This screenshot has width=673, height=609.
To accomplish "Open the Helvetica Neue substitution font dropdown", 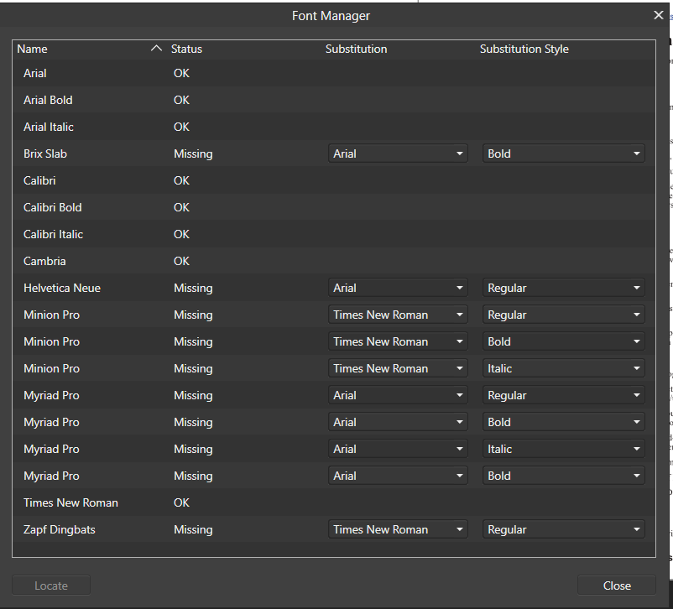I will tap(398, 288).
